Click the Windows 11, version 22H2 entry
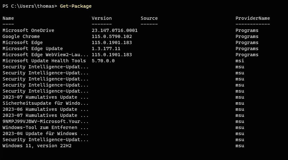 coord(40,146)
